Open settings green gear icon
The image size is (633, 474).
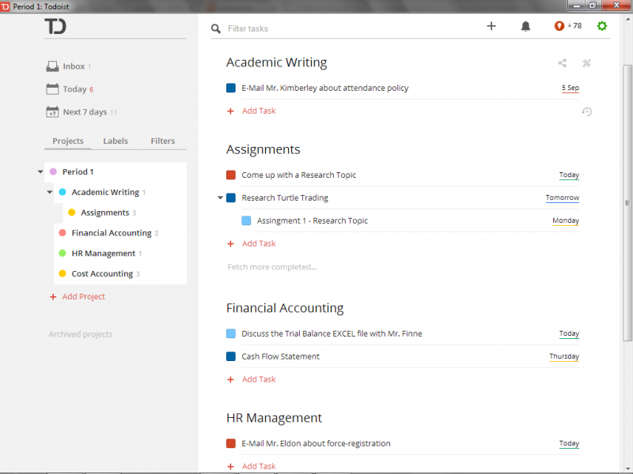click(602, 26)
